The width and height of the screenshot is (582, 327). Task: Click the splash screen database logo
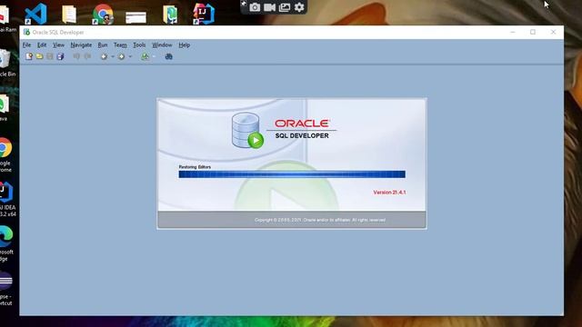pos(247,131)
